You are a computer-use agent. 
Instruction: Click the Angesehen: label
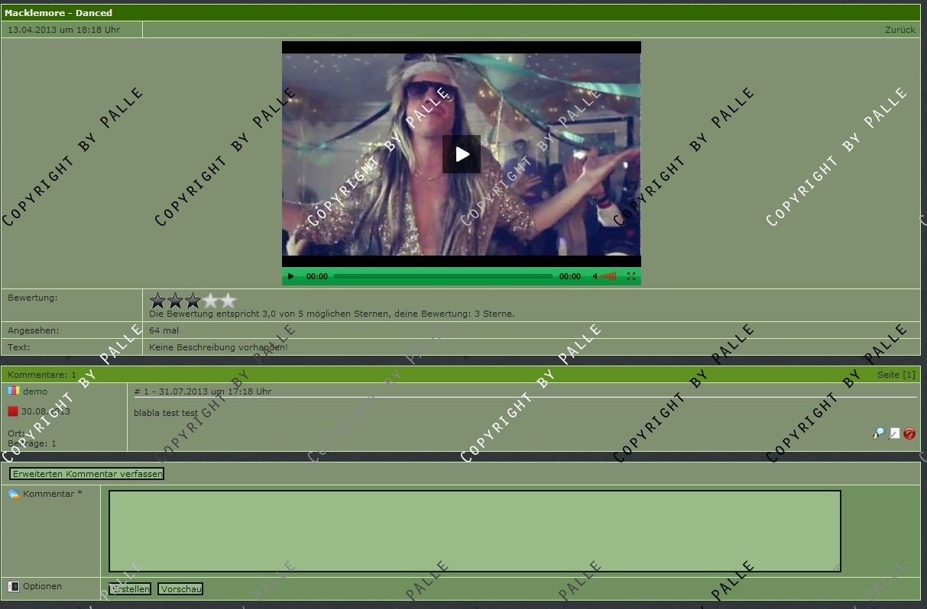point(34,330)
